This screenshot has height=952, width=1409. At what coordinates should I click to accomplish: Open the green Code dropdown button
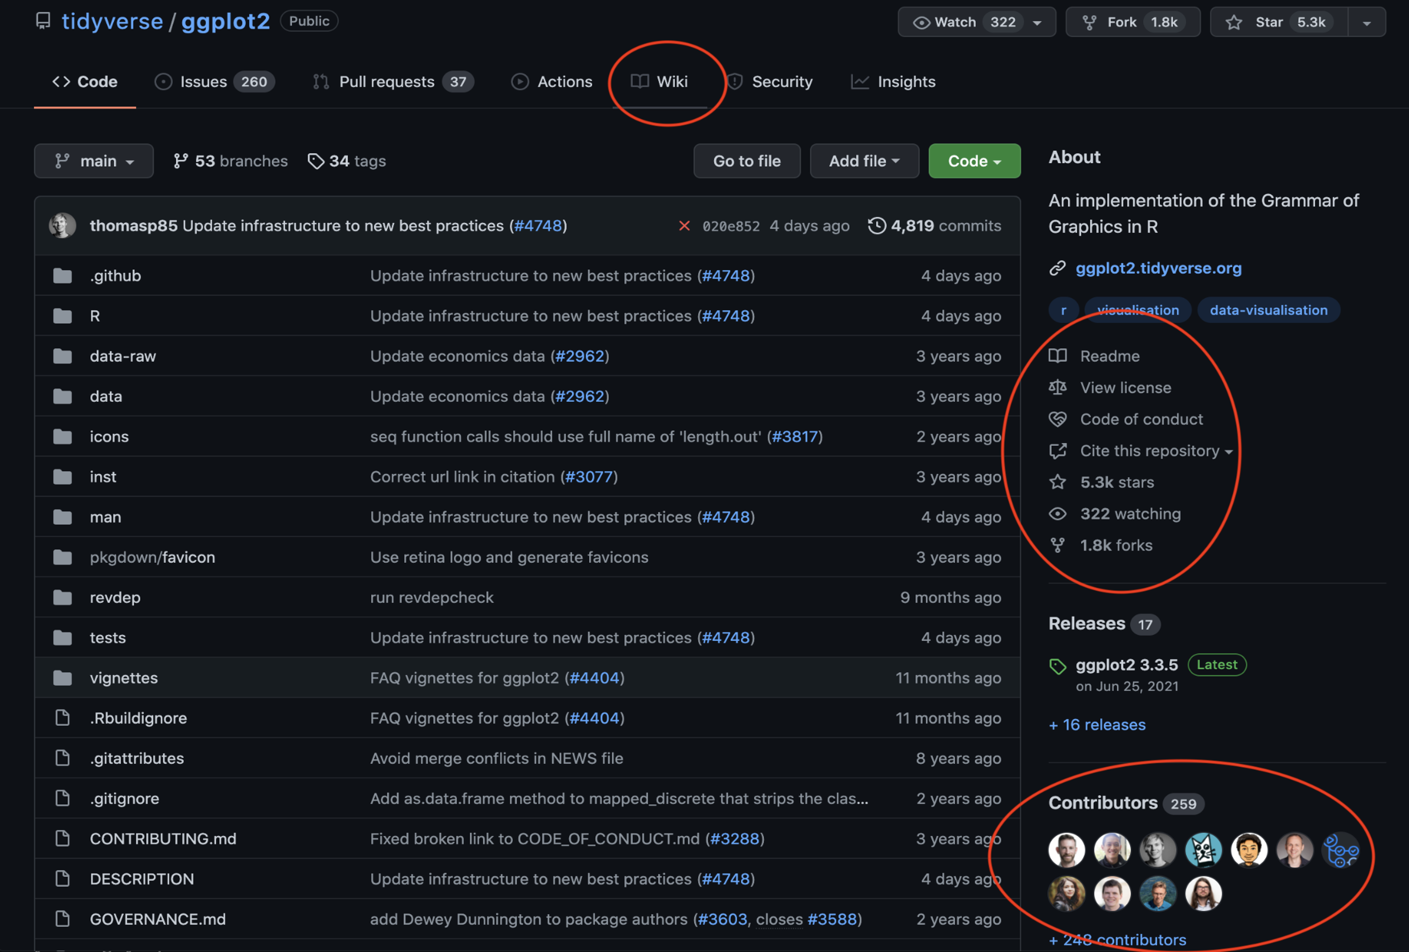(974, 161)
